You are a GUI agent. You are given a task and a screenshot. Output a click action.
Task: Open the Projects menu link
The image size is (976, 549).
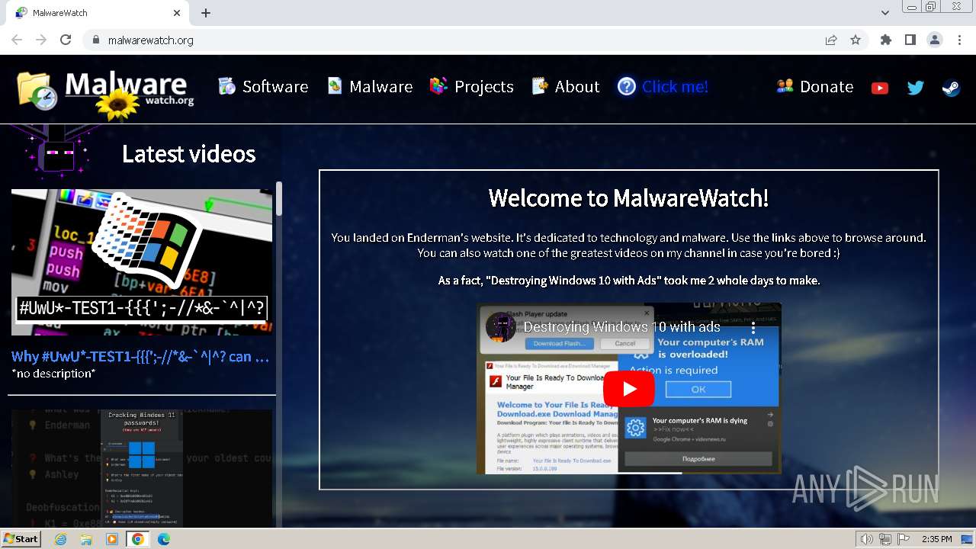(471, 87)
